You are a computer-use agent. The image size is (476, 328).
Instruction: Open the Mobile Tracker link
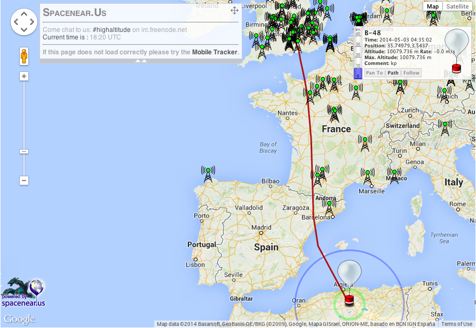[x=215, y=52]
